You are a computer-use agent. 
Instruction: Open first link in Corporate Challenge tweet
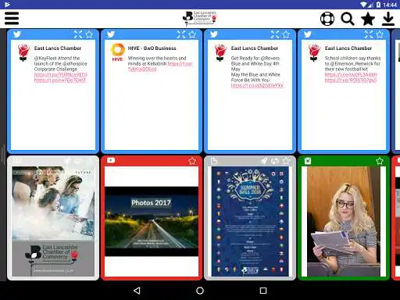(x=61, y=75)
